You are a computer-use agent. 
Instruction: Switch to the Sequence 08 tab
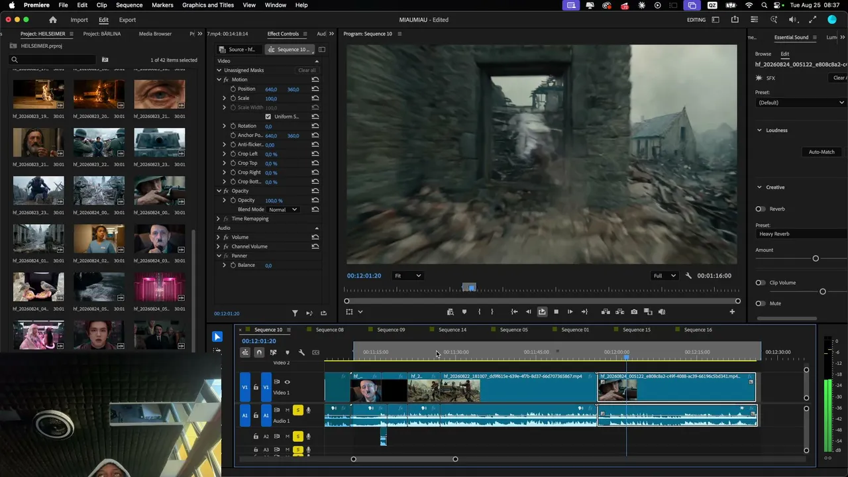329,330
